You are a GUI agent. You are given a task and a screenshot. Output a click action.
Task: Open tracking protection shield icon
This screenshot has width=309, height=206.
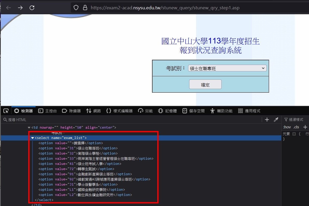tap(76, 8)
